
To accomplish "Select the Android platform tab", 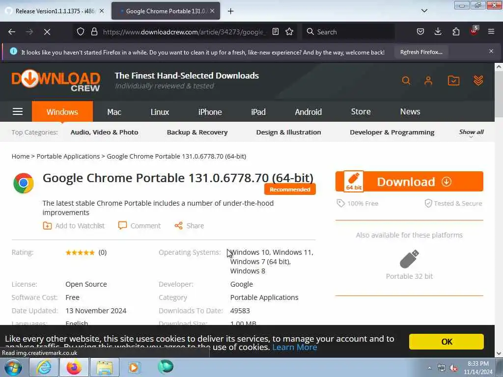I will click(308, 112).
